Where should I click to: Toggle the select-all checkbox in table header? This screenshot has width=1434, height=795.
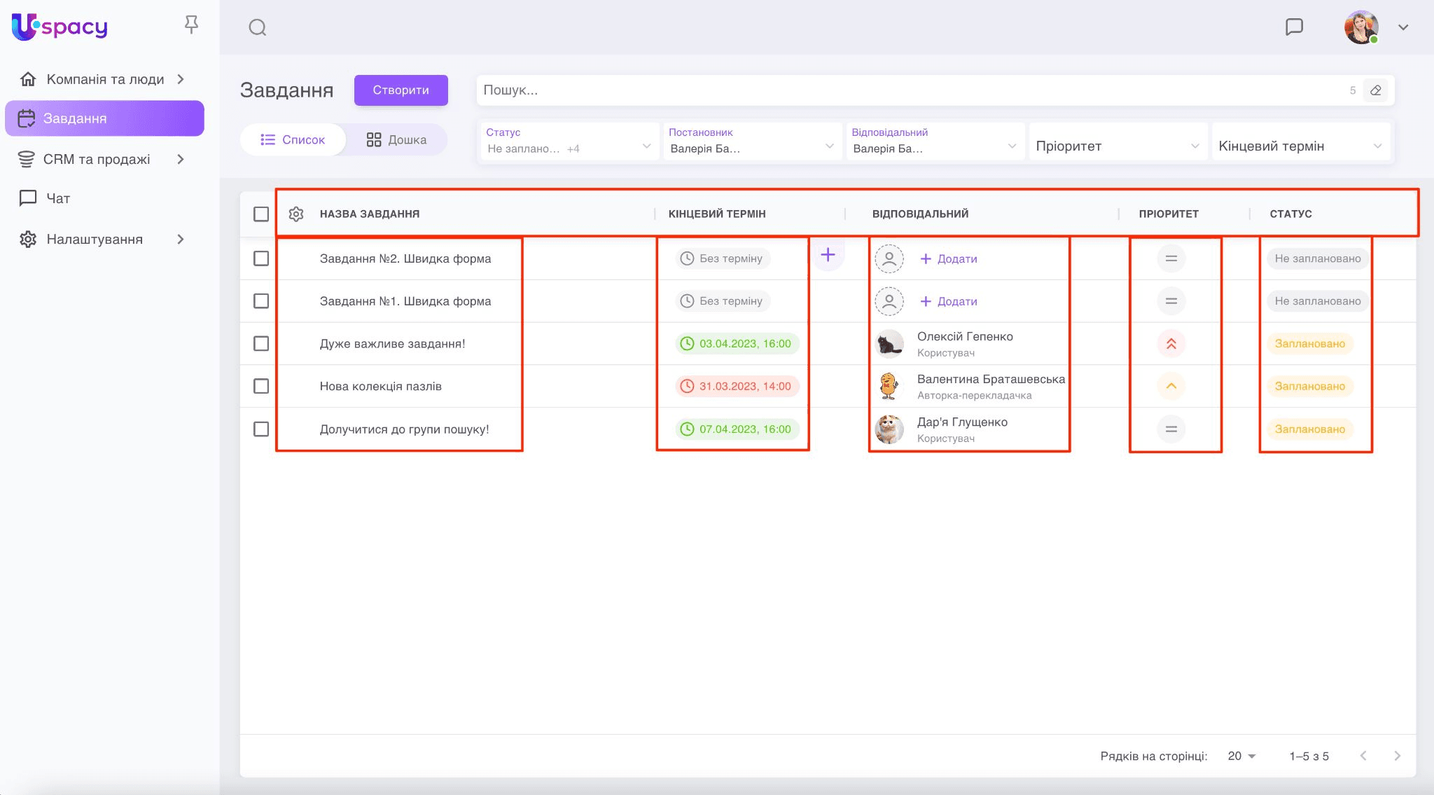coord(261,214)
